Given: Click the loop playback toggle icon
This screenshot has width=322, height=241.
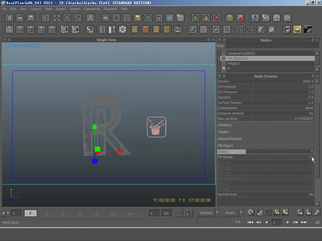Looking at the screenshot, I should (318, 222).
